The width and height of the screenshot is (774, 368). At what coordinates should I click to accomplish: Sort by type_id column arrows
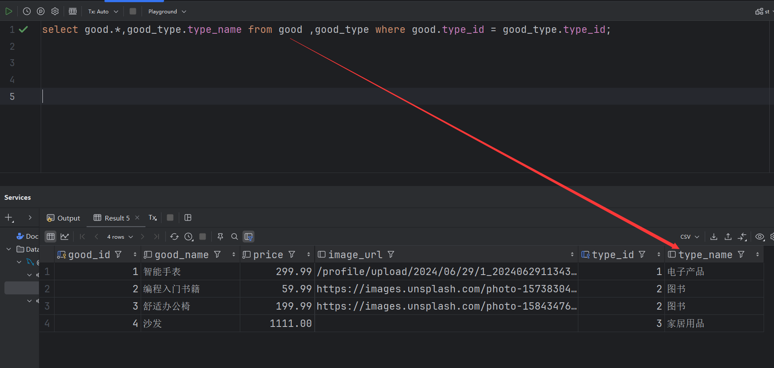coord(659,255)
